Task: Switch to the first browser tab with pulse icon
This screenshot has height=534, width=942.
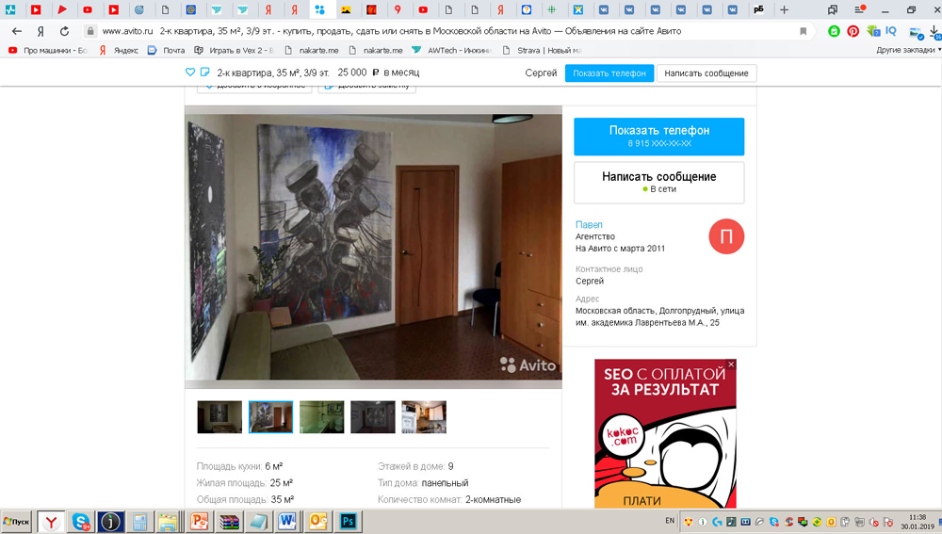Action: [x=10, y=9]
